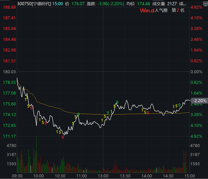208x179 pixels.
Task: Click the 10:00 time axis label
Action: coord(39,176)
